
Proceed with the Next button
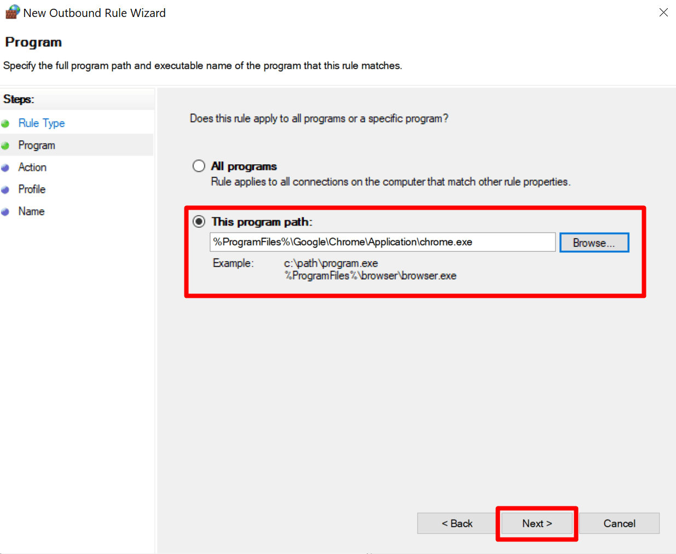coord(536,523)
